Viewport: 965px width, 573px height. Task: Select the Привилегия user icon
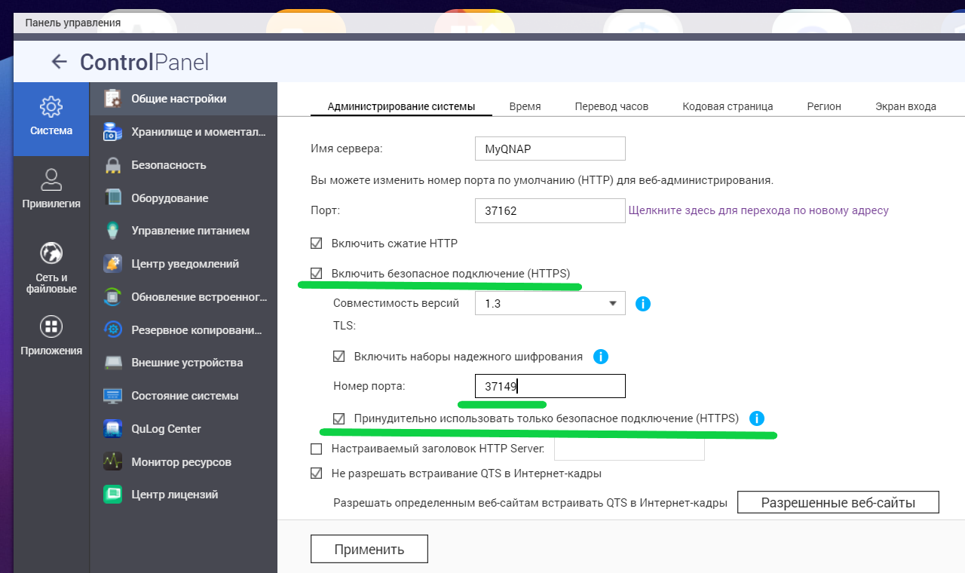(51, 180)
